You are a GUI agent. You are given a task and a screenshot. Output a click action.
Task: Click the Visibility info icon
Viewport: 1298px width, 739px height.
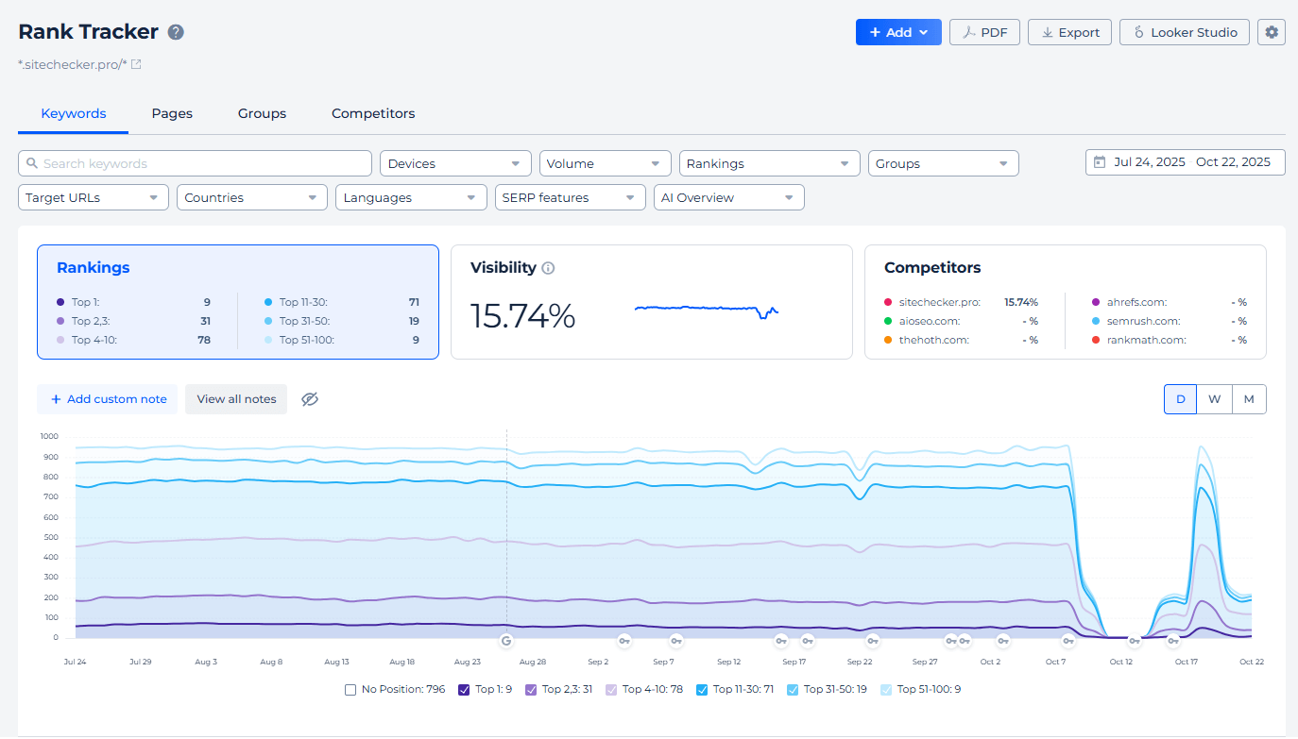click(548, 268)
